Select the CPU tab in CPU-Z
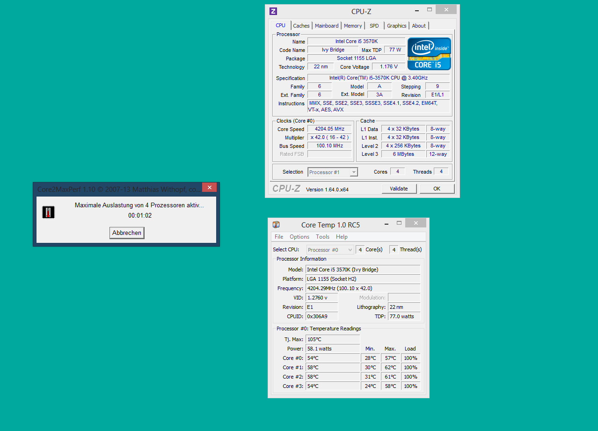The image size is (598, 431). point(281,25)
